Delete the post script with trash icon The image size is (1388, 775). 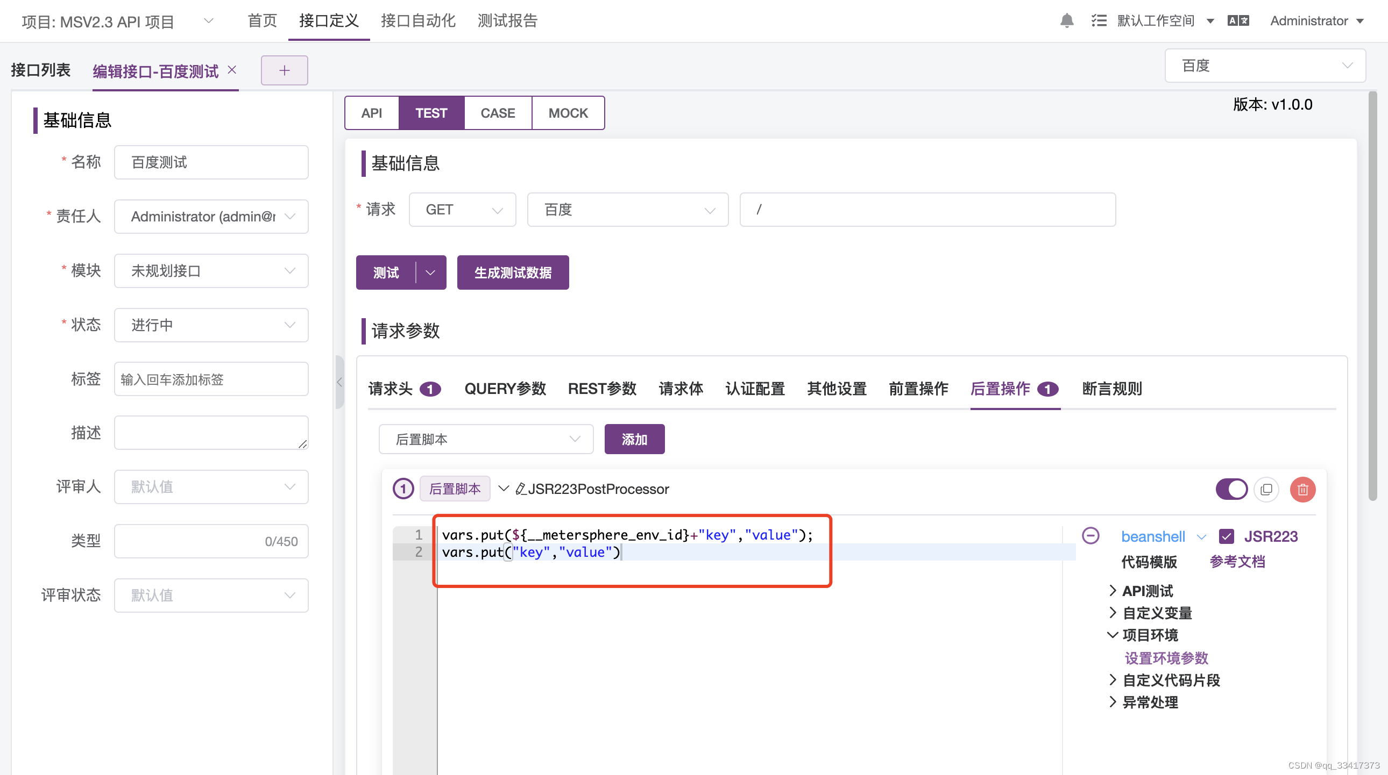pos(1302,489)
